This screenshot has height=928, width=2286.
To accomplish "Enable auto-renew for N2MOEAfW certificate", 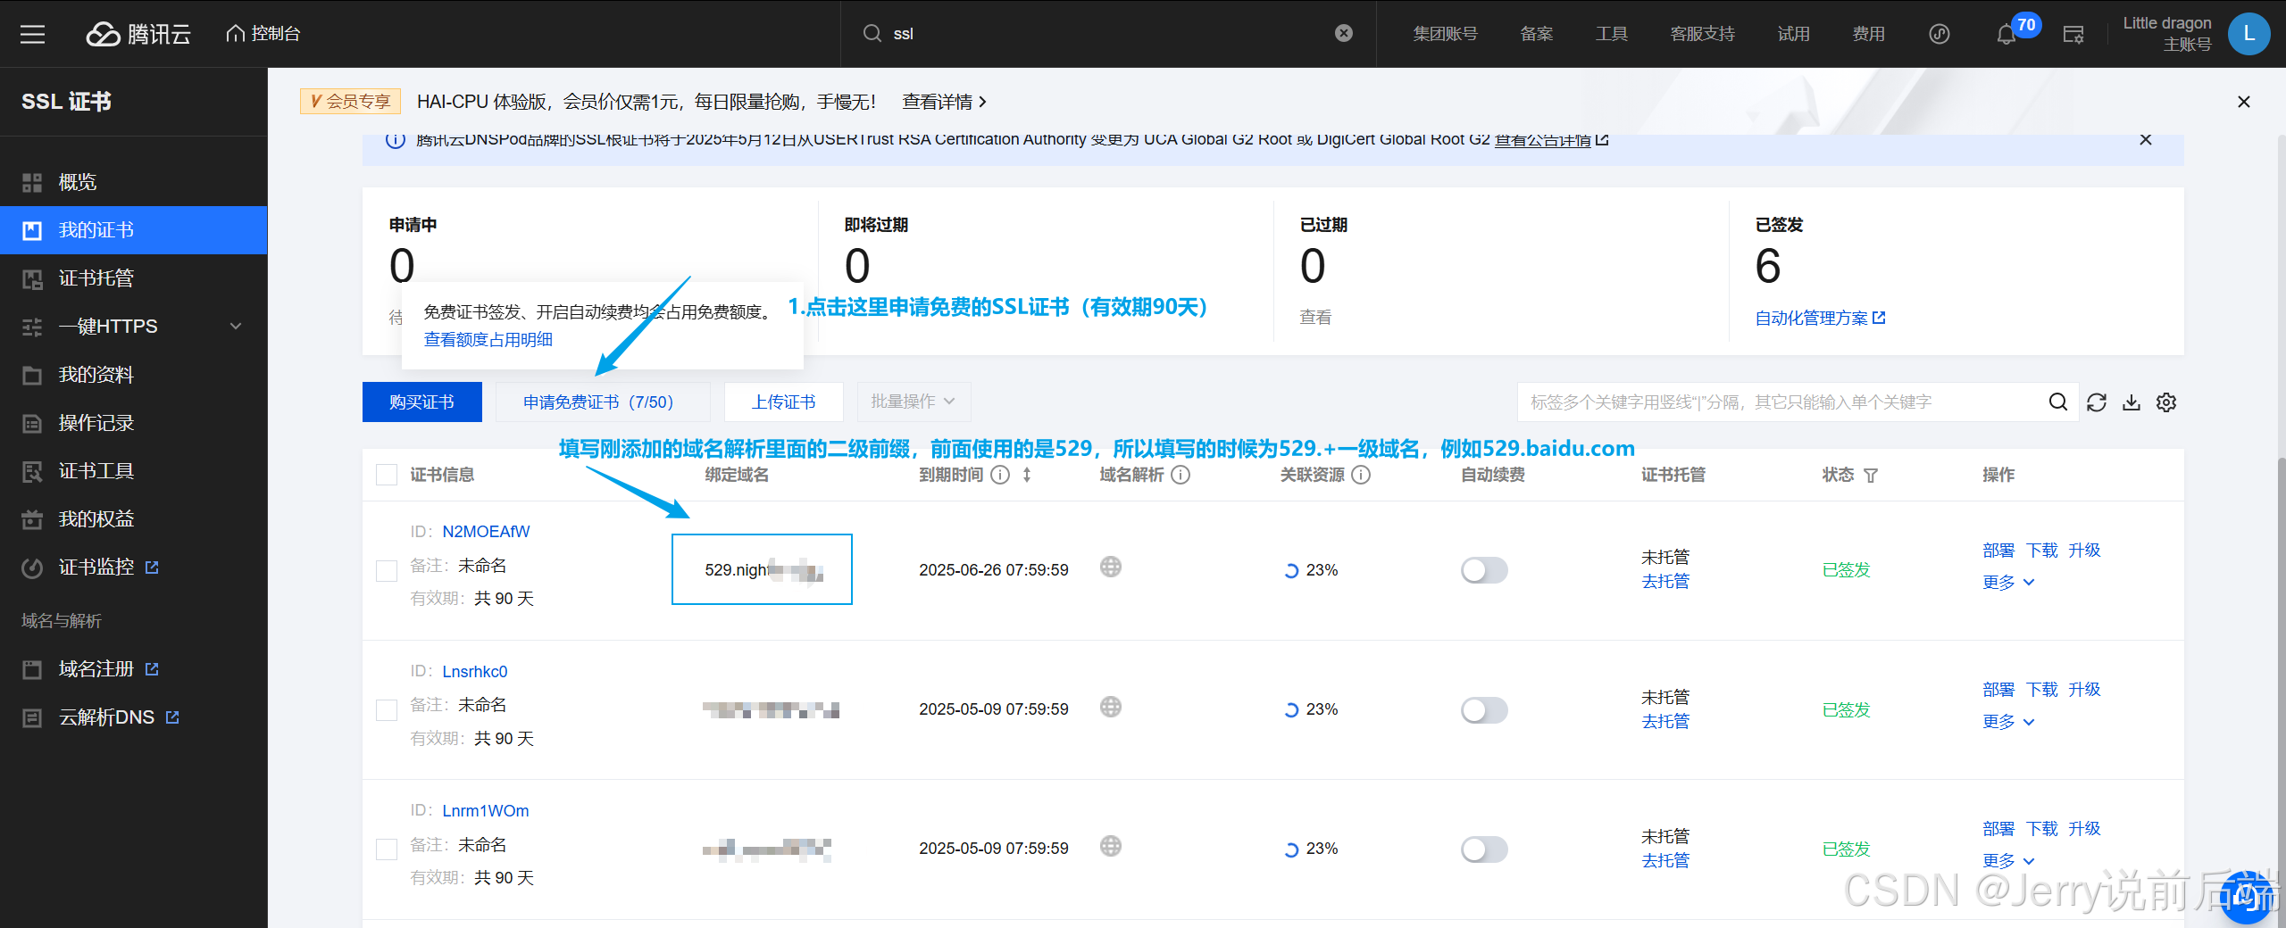I will [x=1483, y=569].
